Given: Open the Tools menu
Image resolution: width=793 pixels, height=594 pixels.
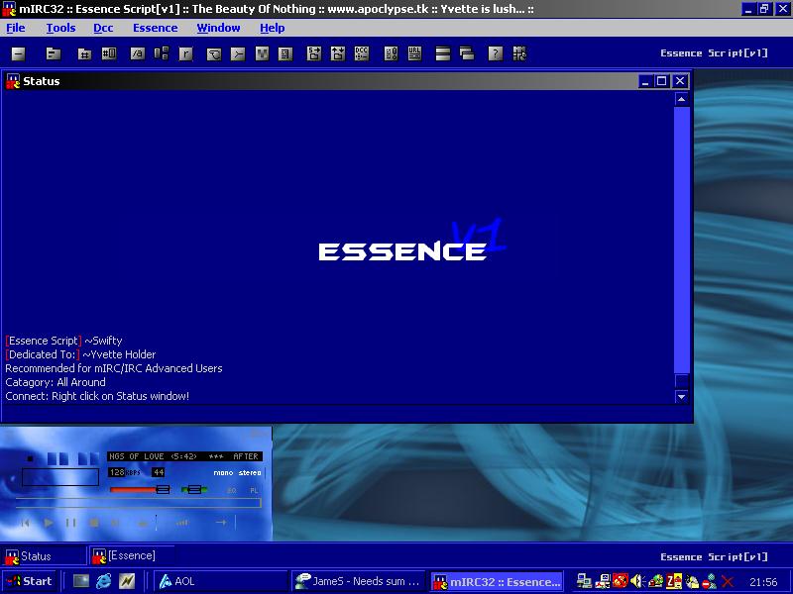Looking at the screenshot, I should tap(60, 28).
